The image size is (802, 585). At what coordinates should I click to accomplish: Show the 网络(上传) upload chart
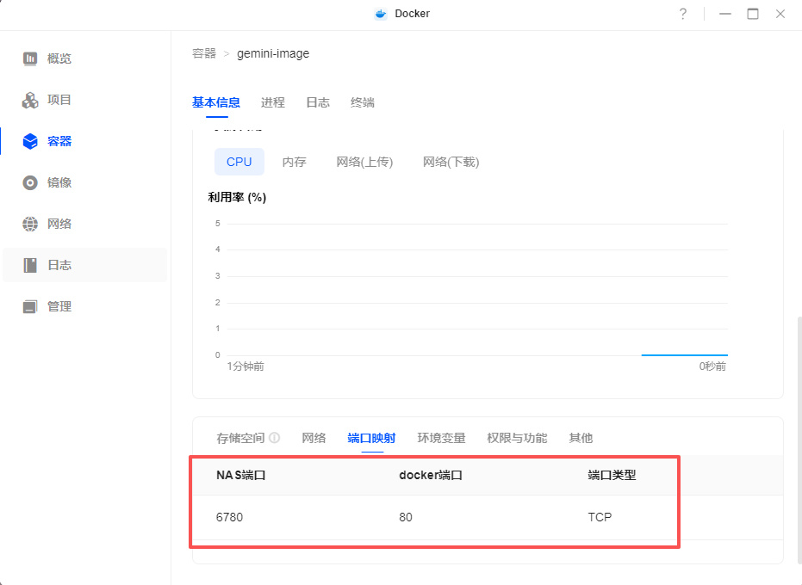click(364, 162)
